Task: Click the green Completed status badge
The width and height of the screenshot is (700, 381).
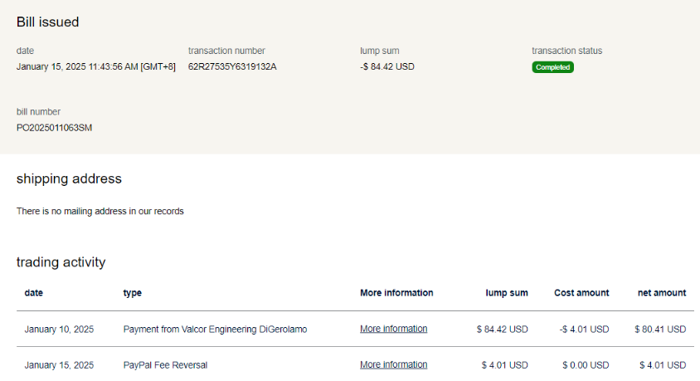Action: pyautogui.click(x=552, y=67)
